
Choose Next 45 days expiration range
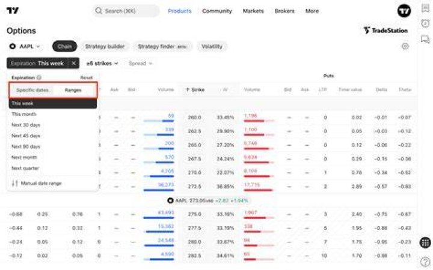(x=53, y=136)
